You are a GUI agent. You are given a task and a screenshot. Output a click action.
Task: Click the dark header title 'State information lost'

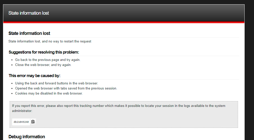click(x=28, y=13)
